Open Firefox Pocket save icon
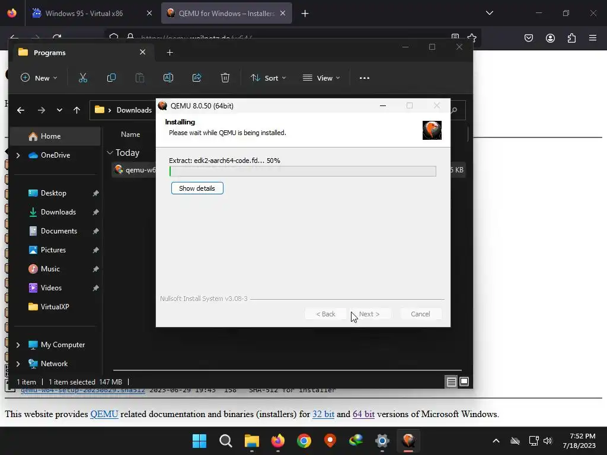The width and height of the screenshot is (607, 455). 529,38
